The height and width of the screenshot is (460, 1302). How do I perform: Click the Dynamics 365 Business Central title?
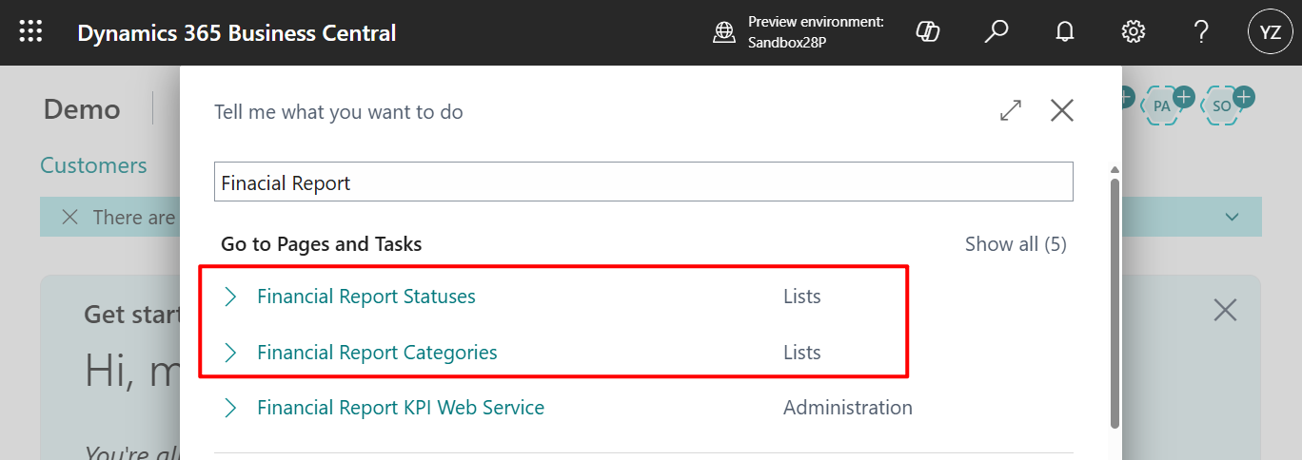(x=236, y=33)
